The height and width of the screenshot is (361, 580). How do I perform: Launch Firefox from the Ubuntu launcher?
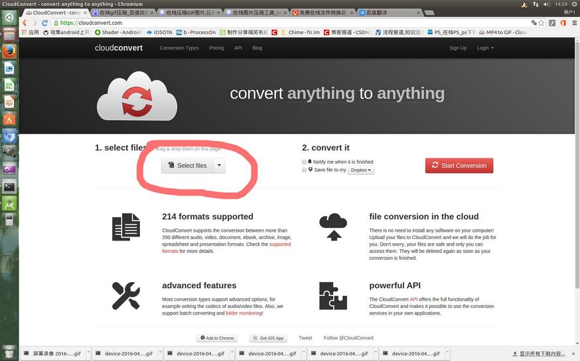point(9,51)
